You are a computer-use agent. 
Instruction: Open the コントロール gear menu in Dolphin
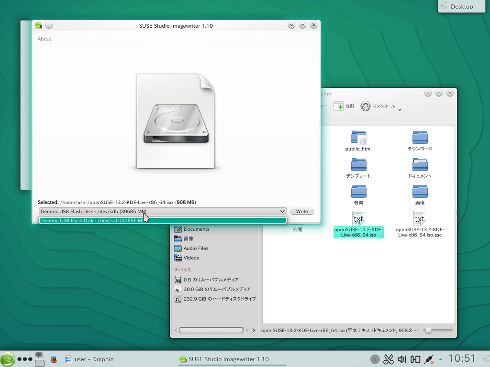click(x=378, y=106)
